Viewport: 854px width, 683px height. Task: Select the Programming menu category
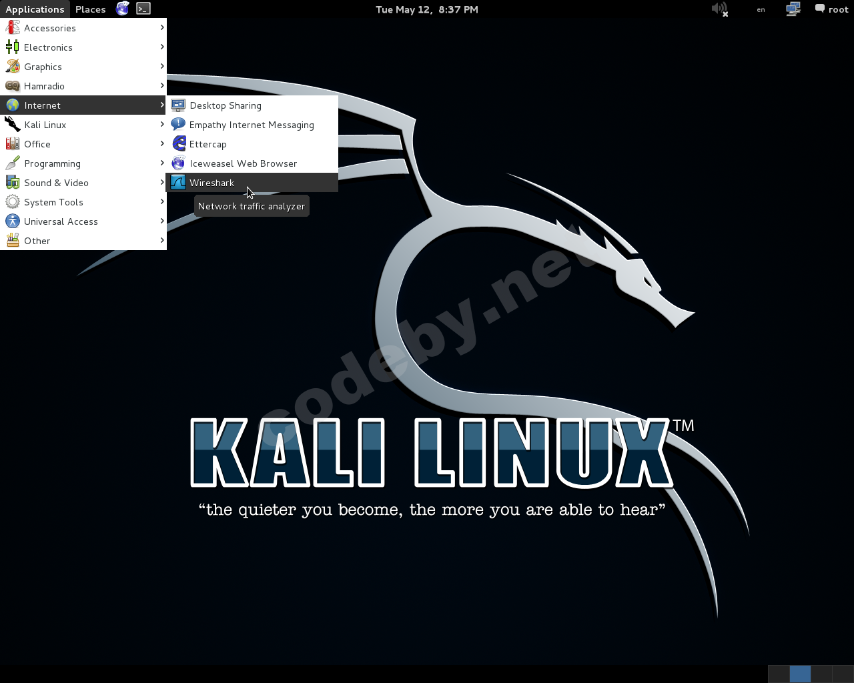[52, 163]
